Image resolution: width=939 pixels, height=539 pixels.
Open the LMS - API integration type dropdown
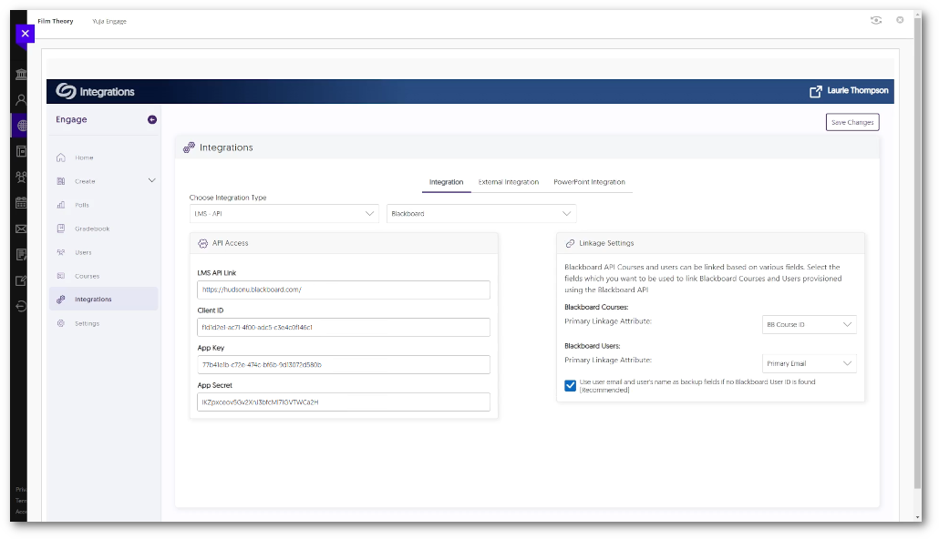pos(284,213)
